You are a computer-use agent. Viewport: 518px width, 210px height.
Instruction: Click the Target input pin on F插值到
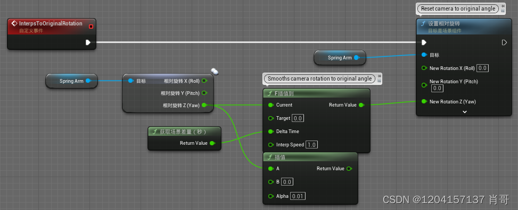pyautogui.click(x=270, y=118)
